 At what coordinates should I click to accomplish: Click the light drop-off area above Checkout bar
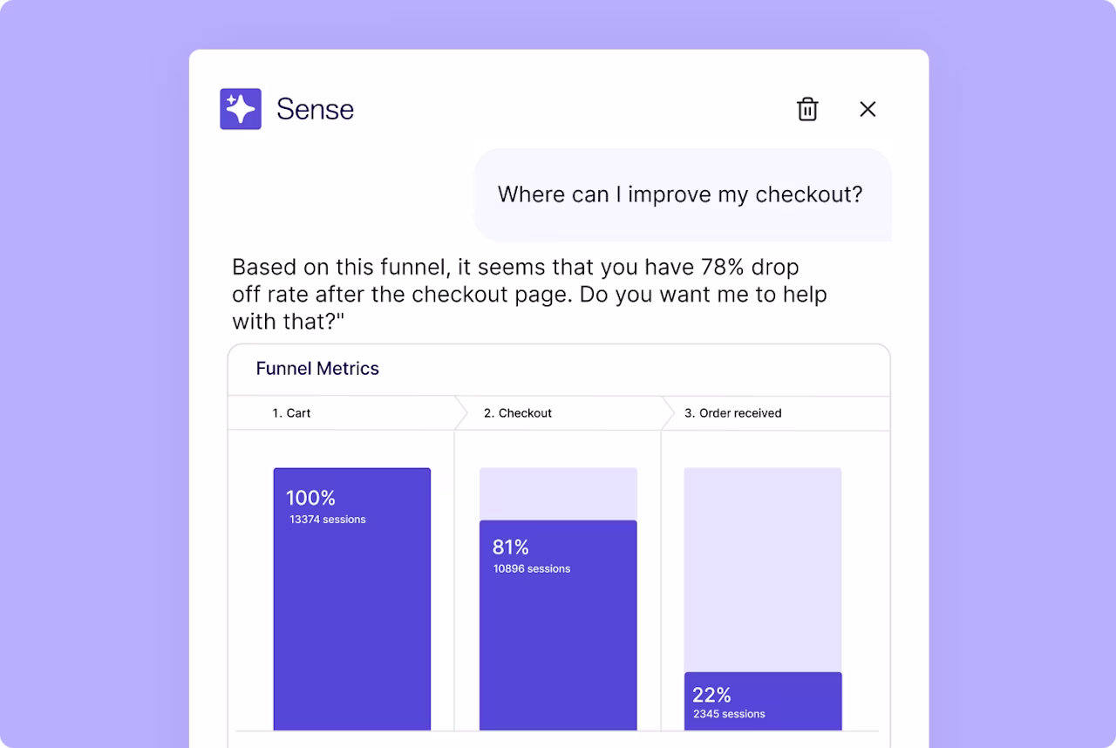point(558,494)
